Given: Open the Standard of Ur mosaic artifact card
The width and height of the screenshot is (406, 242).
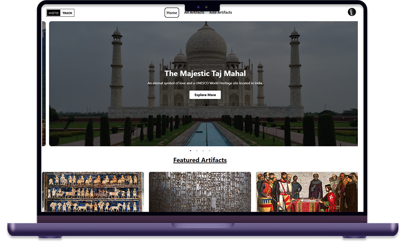Looking at the screenshot, I should click(x=93, y=192).
